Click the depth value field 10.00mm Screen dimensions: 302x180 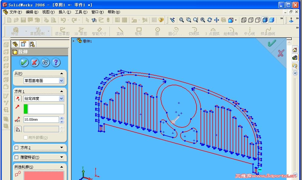(x=41, y=119)
